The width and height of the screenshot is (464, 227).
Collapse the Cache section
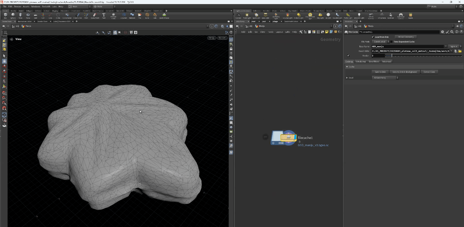[347, 67]
